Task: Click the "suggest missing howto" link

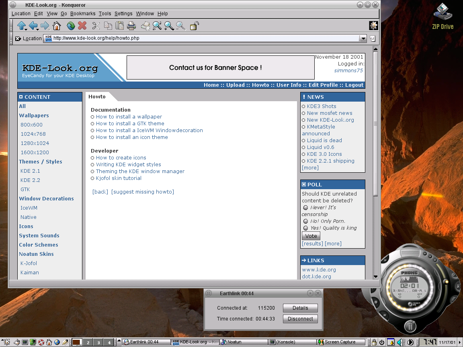Action: (143, 192)
